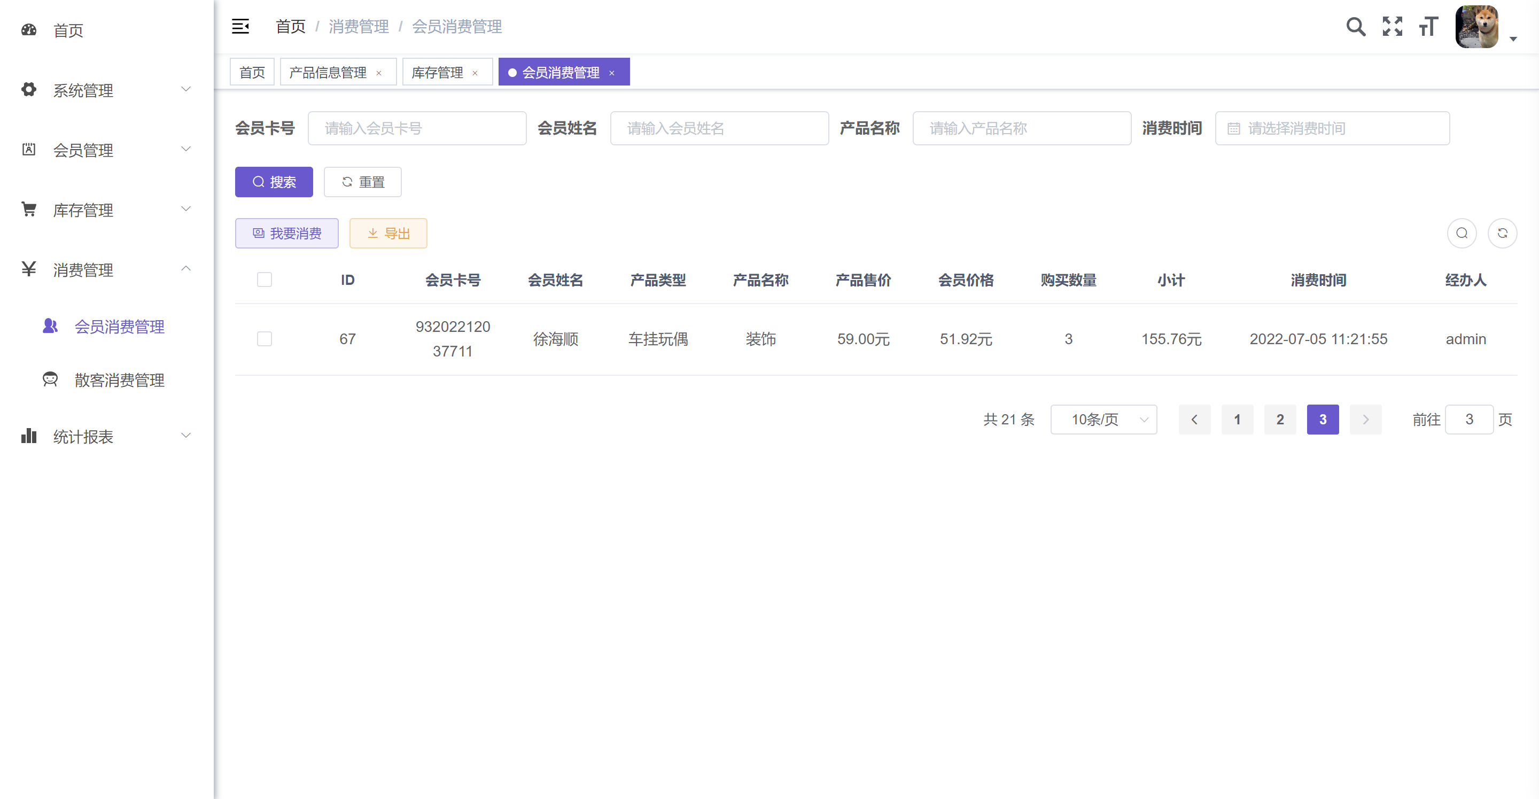
Task: Check the row 67 checkbox
Action: [x=264, y=339]
